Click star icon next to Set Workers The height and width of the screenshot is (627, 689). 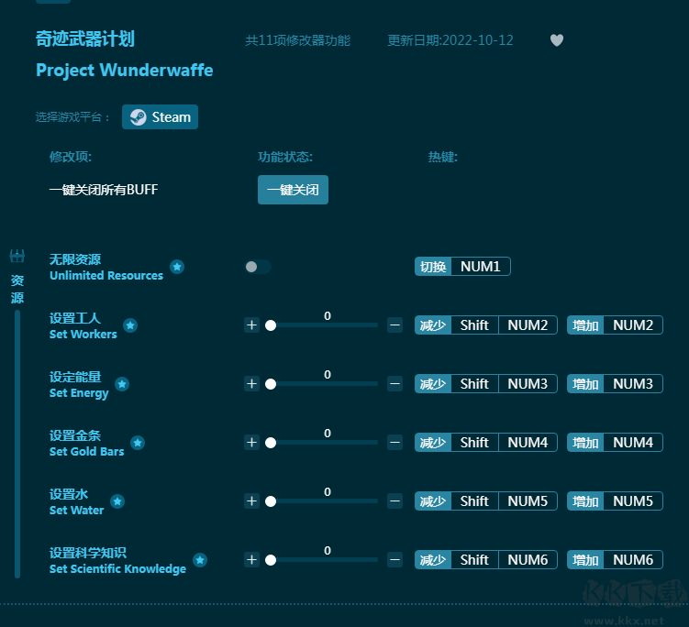pos(130,325)
